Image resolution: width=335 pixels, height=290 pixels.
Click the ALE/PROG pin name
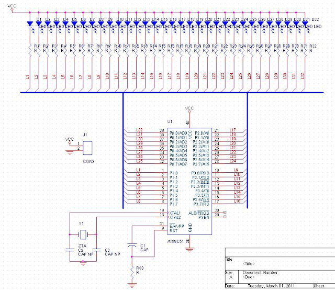tap(199, 213)
